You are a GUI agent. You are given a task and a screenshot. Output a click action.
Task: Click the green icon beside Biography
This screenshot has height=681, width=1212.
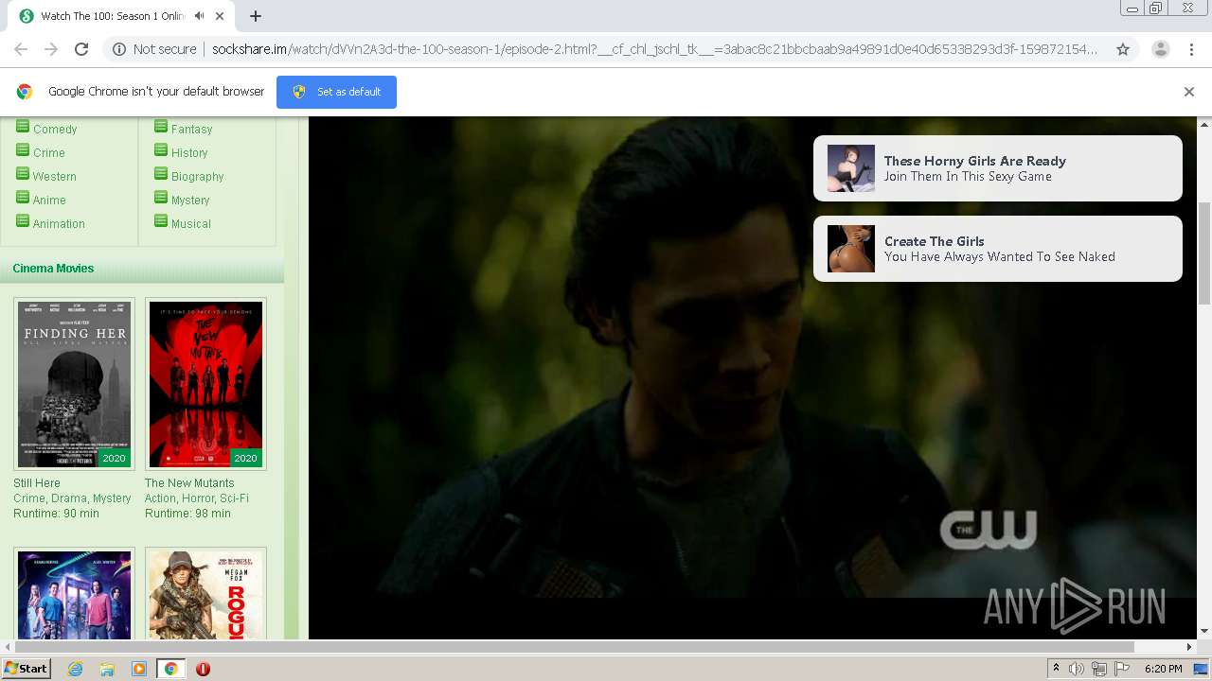tap(161, 174)
